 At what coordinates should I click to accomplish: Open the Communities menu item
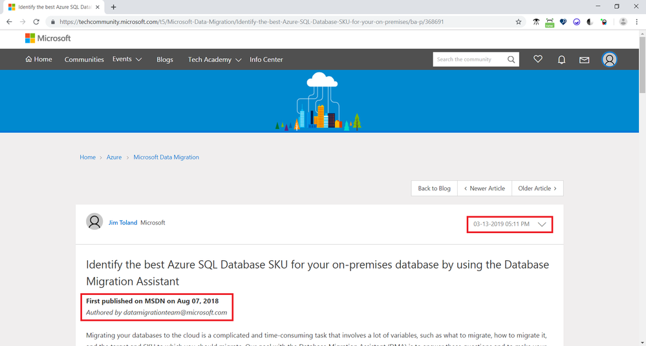pos(84,59)
